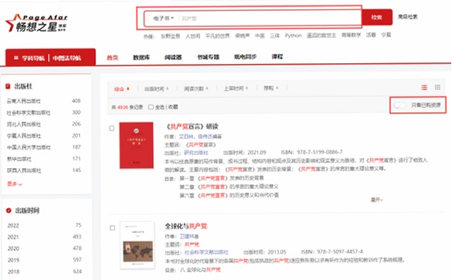Open the 数据库 nav tab
The height and width of the screenshot is (280, 452).
pyautogui.click(x=141, y=57)
